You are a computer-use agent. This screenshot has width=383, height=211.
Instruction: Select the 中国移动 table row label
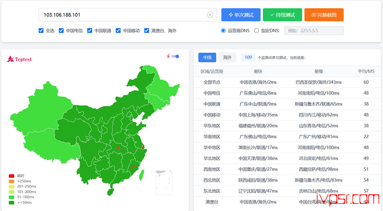click(x=212, y=115)
